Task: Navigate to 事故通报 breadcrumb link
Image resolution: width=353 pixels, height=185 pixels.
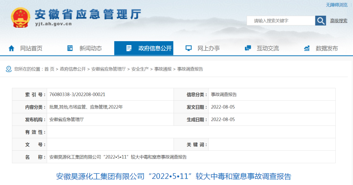Action: 163,69
